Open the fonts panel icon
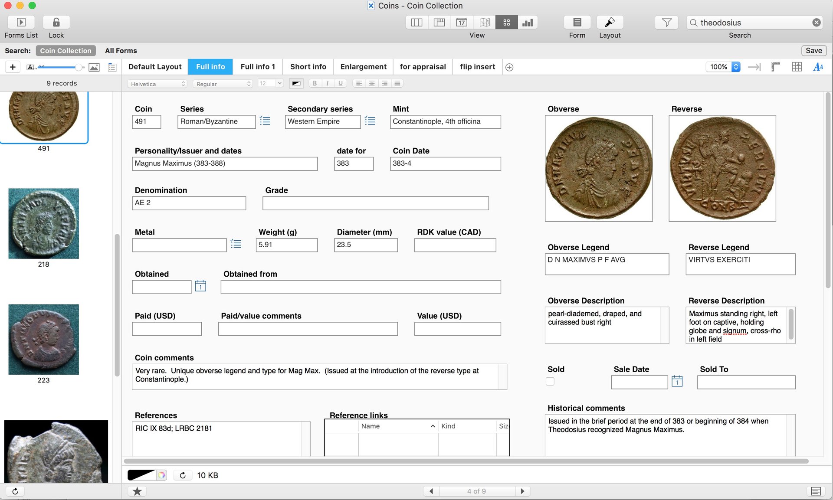The width and height of the screenshot is (833, 500). (818, 67)
